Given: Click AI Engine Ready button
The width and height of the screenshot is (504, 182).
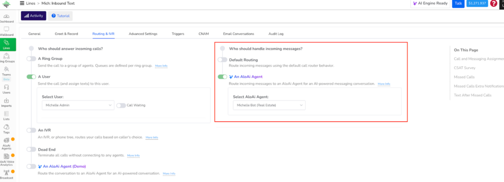Looking at the screenshot, I should [x=430, y=3].
